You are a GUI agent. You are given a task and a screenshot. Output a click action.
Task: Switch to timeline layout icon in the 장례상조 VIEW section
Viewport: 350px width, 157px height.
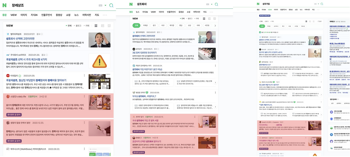tap(103, 26)
